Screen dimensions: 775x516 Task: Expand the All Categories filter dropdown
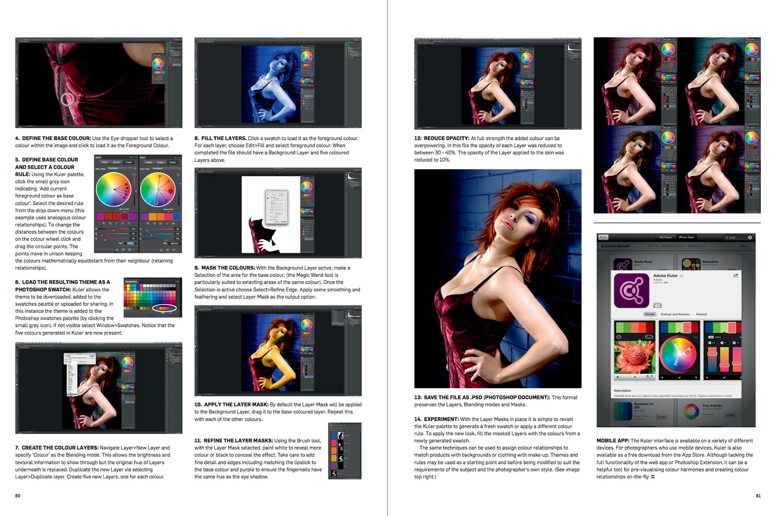(672, 246)
